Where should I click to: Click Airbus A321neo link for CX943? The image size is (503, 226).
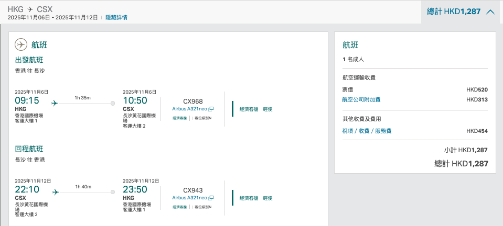(x=190, y=198)
